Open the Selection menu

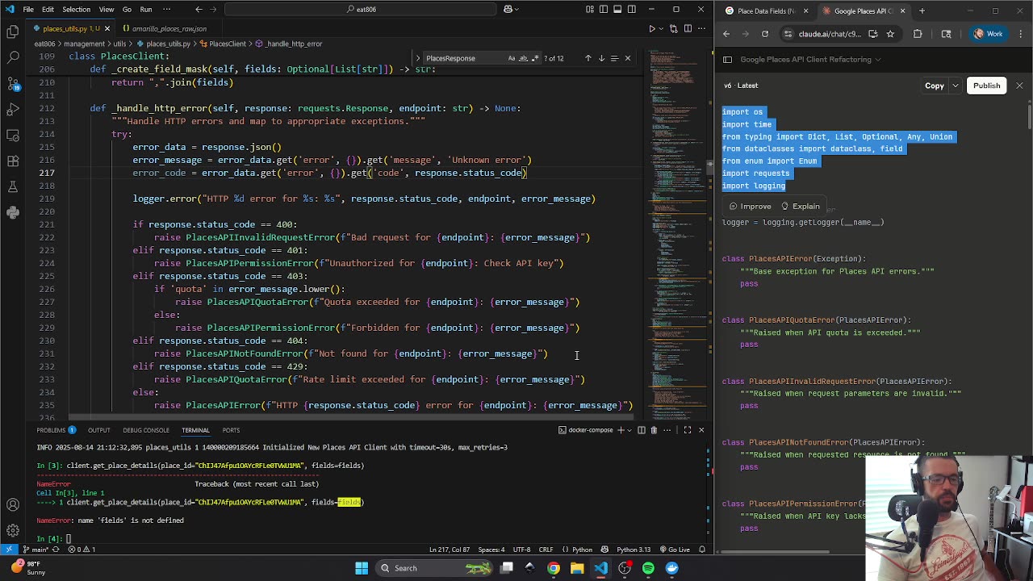[76, 9]
